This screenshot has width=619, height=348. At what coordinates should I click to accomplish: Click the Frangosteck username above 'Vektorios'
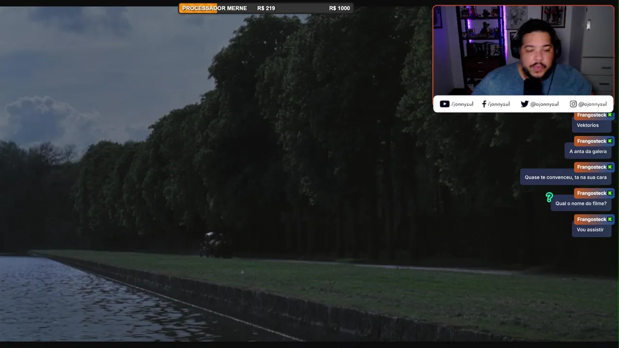point(591,115)
